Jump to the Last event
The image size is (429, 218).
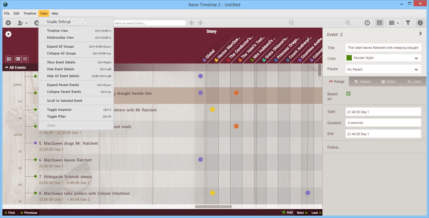tap(316, 213)
